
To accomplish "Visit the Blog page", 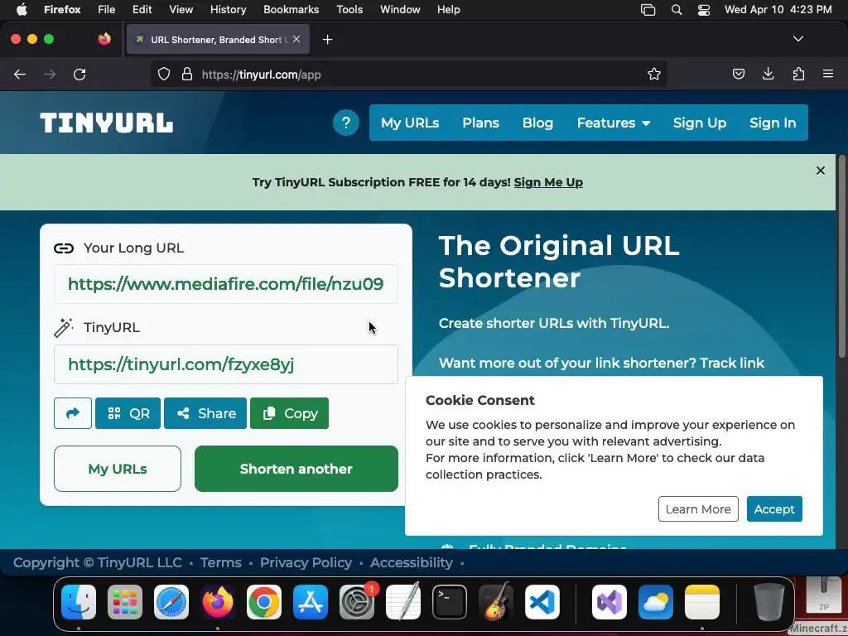I will (x=537, y=123).
